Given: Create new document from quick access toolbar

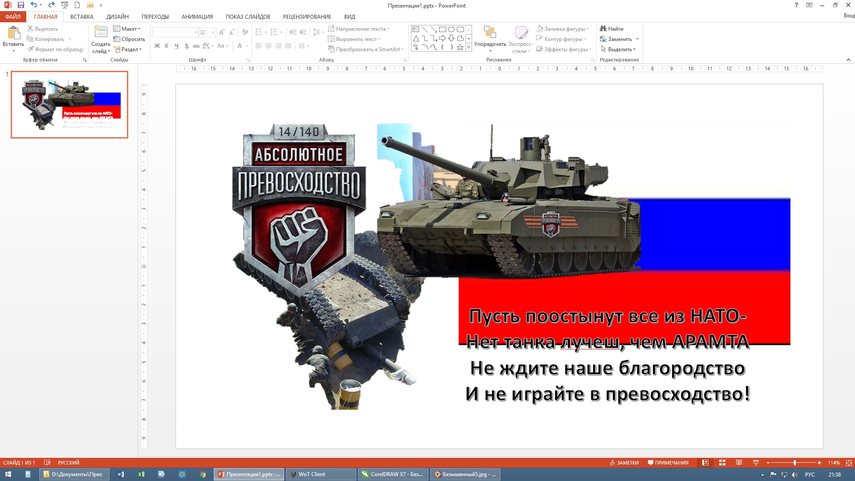Looking at the screenshot, I should click(77, 5).
